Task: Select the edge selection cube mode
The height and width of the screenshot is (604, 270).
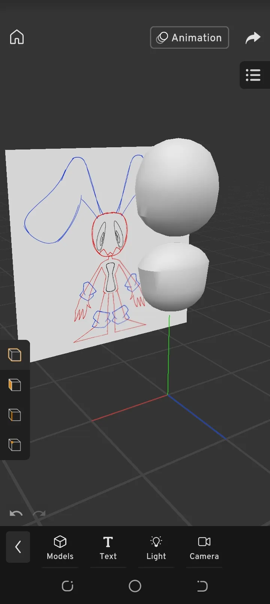Action: [x=15, y=415]
